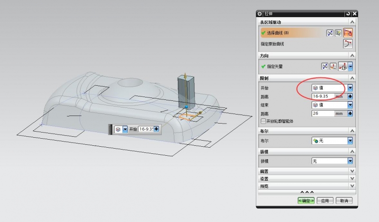Click the 应用 button

[325, 201]
